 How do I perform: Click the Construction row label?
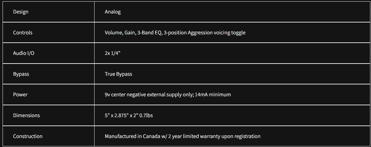pyautogui.click(x=28, y=136)
